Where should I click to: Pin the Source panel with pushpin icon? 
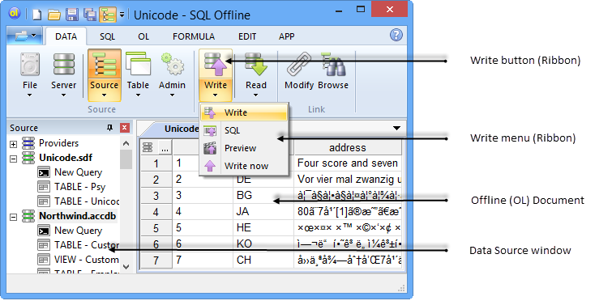coord(109,128)
